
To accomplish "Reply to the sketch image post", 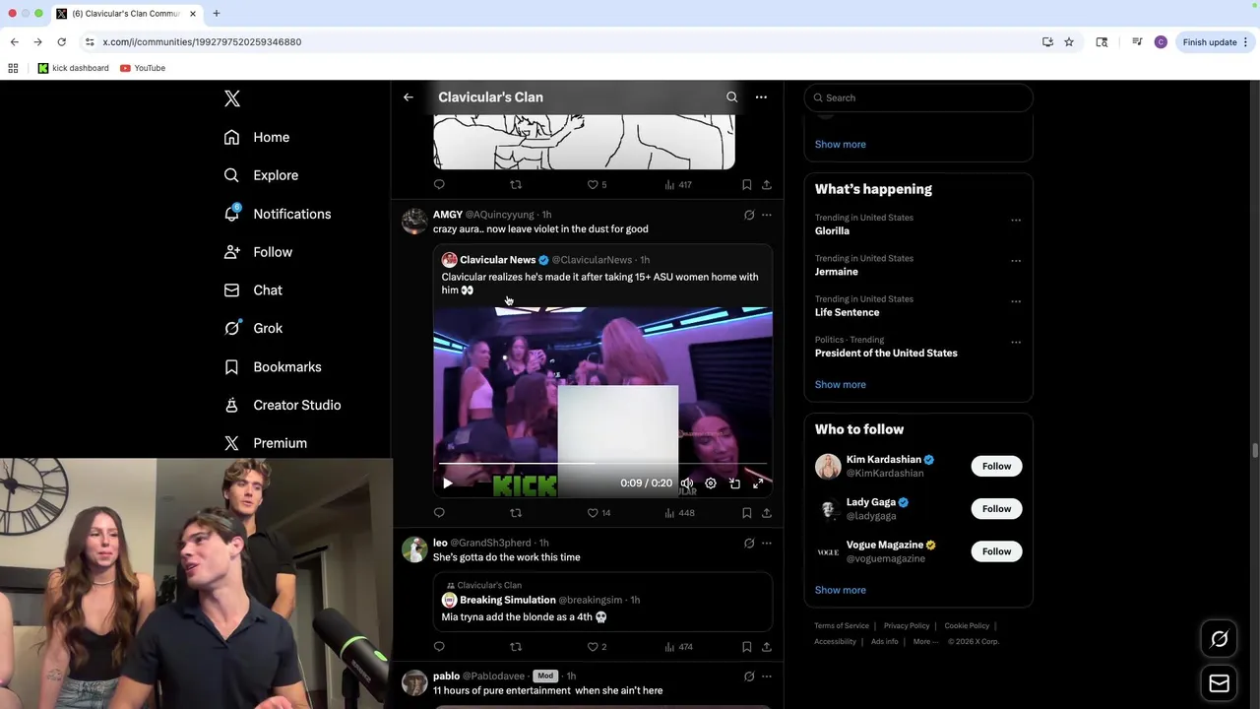I will [x=439, y=184].
